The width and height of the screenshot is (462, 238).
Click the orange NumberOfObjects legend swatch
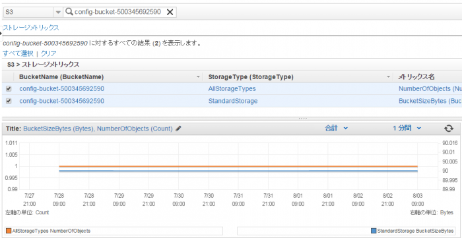click(9, 231)
